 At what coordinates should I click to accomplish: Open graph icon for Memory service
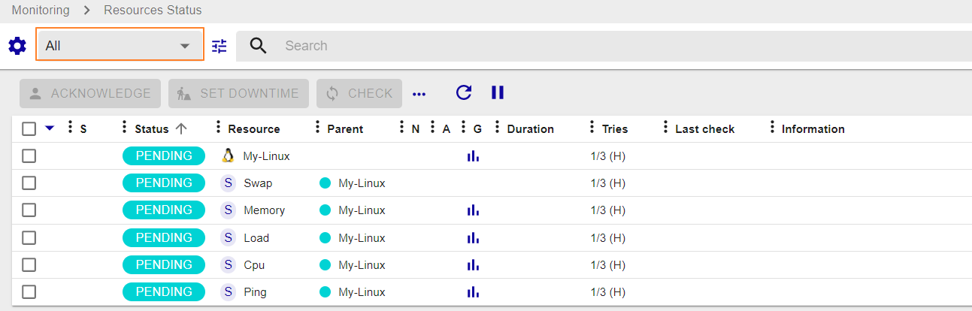click(x=473, y=211)
